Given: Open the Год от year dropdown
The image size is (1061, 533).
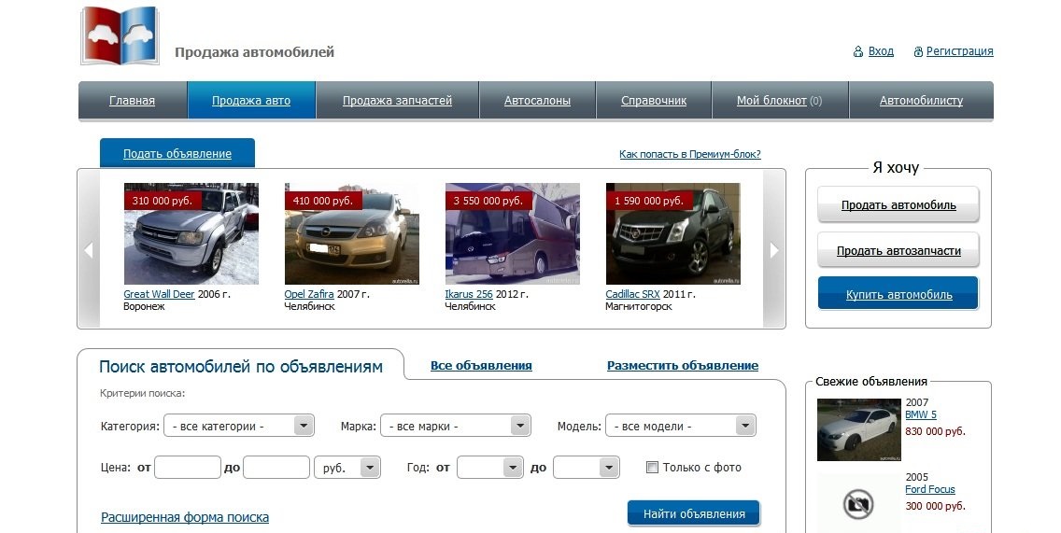Looking at the screenshot, I should click(490, 468).
